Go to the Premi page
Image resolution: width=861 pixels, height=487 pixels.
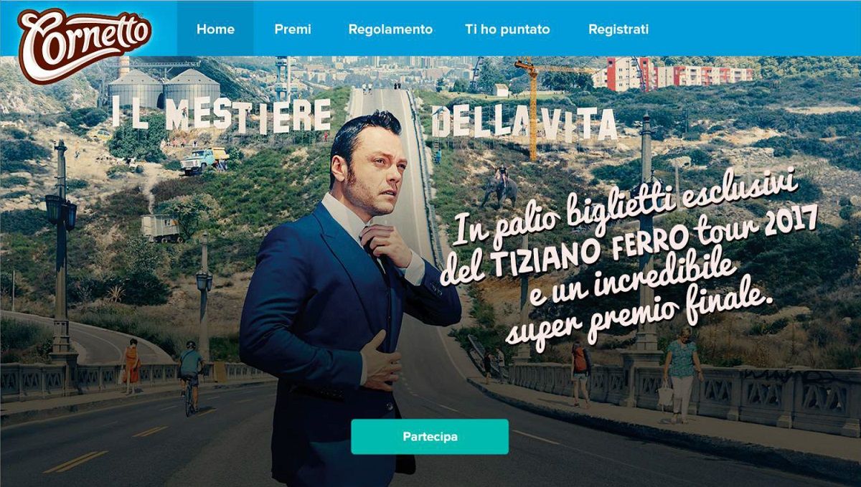293,29
